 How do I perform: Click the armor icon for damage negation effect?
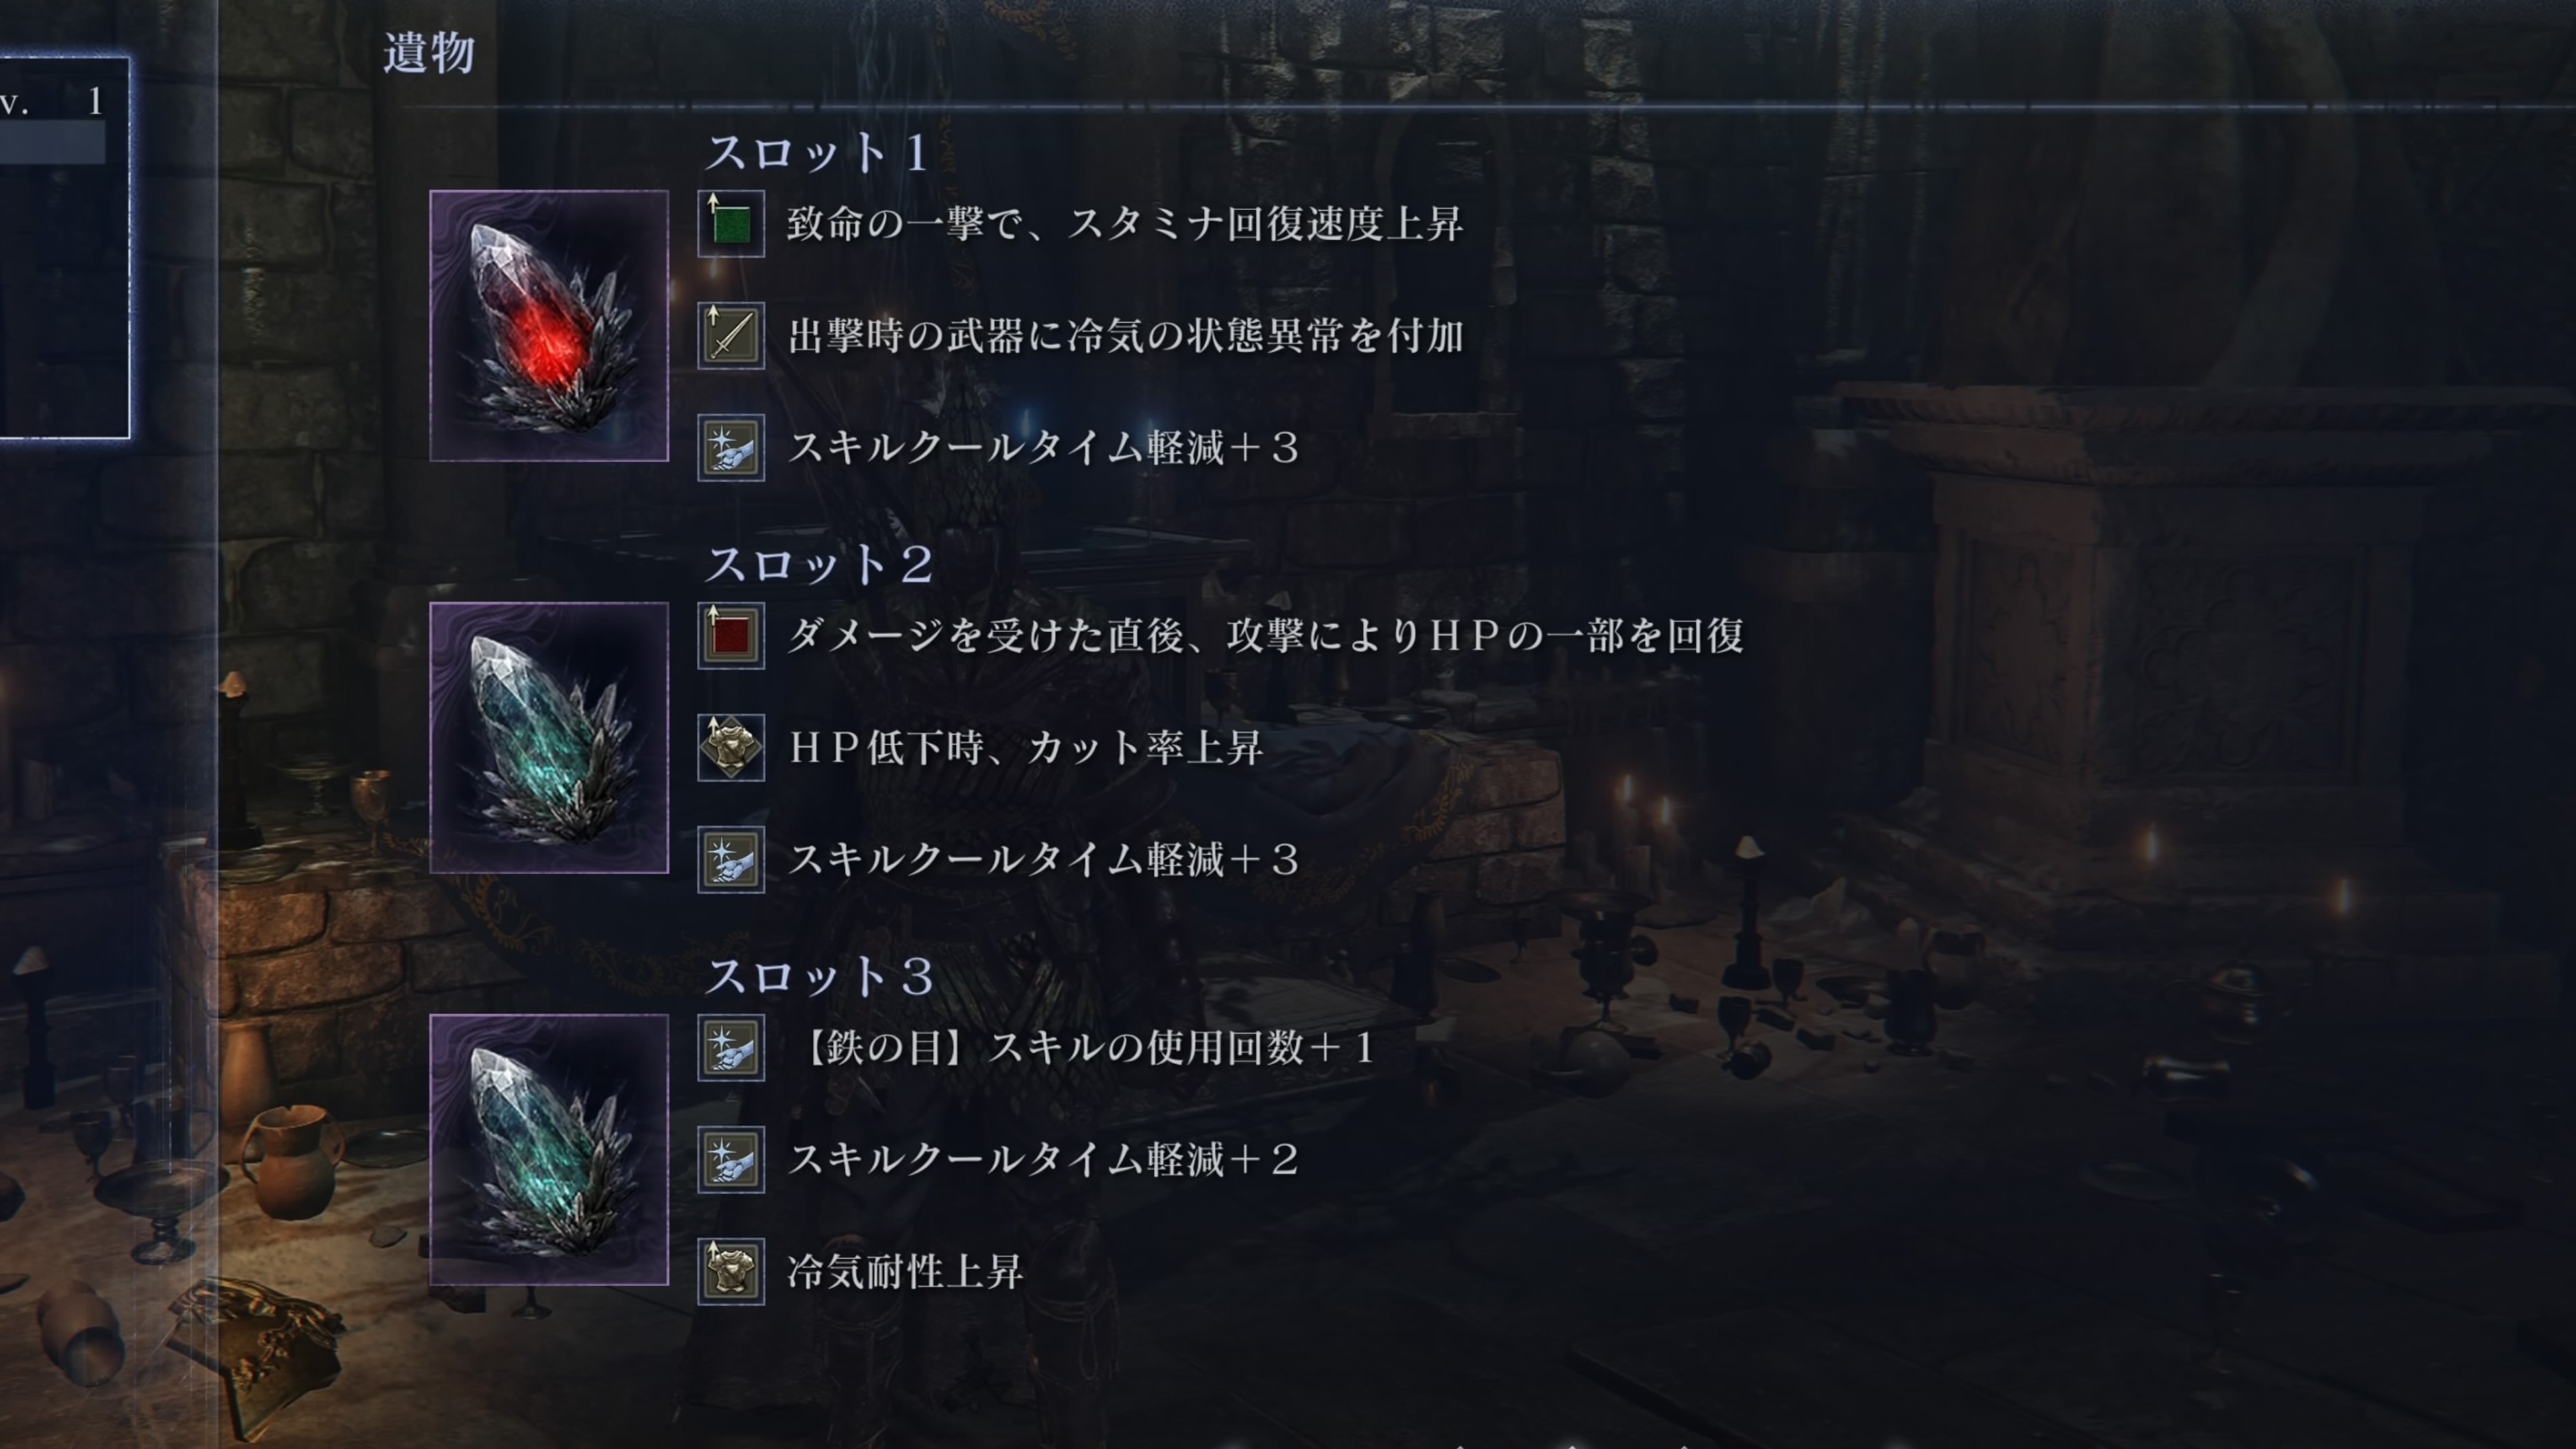731,748
